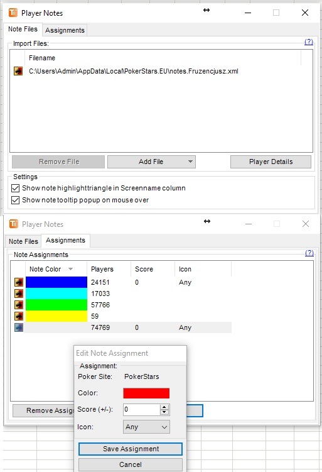Screen dimensions: 322x472
Task: Open help (?) link in Import Files
Action: 309,41
